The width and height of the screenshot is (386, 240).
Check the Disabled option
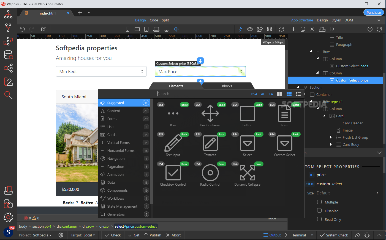tap(319, 211)
